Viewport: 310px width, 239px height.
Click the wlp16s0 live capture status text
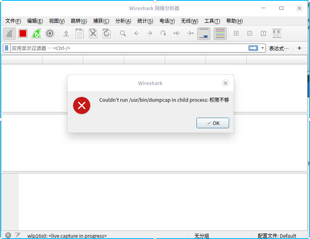point(67,236)
